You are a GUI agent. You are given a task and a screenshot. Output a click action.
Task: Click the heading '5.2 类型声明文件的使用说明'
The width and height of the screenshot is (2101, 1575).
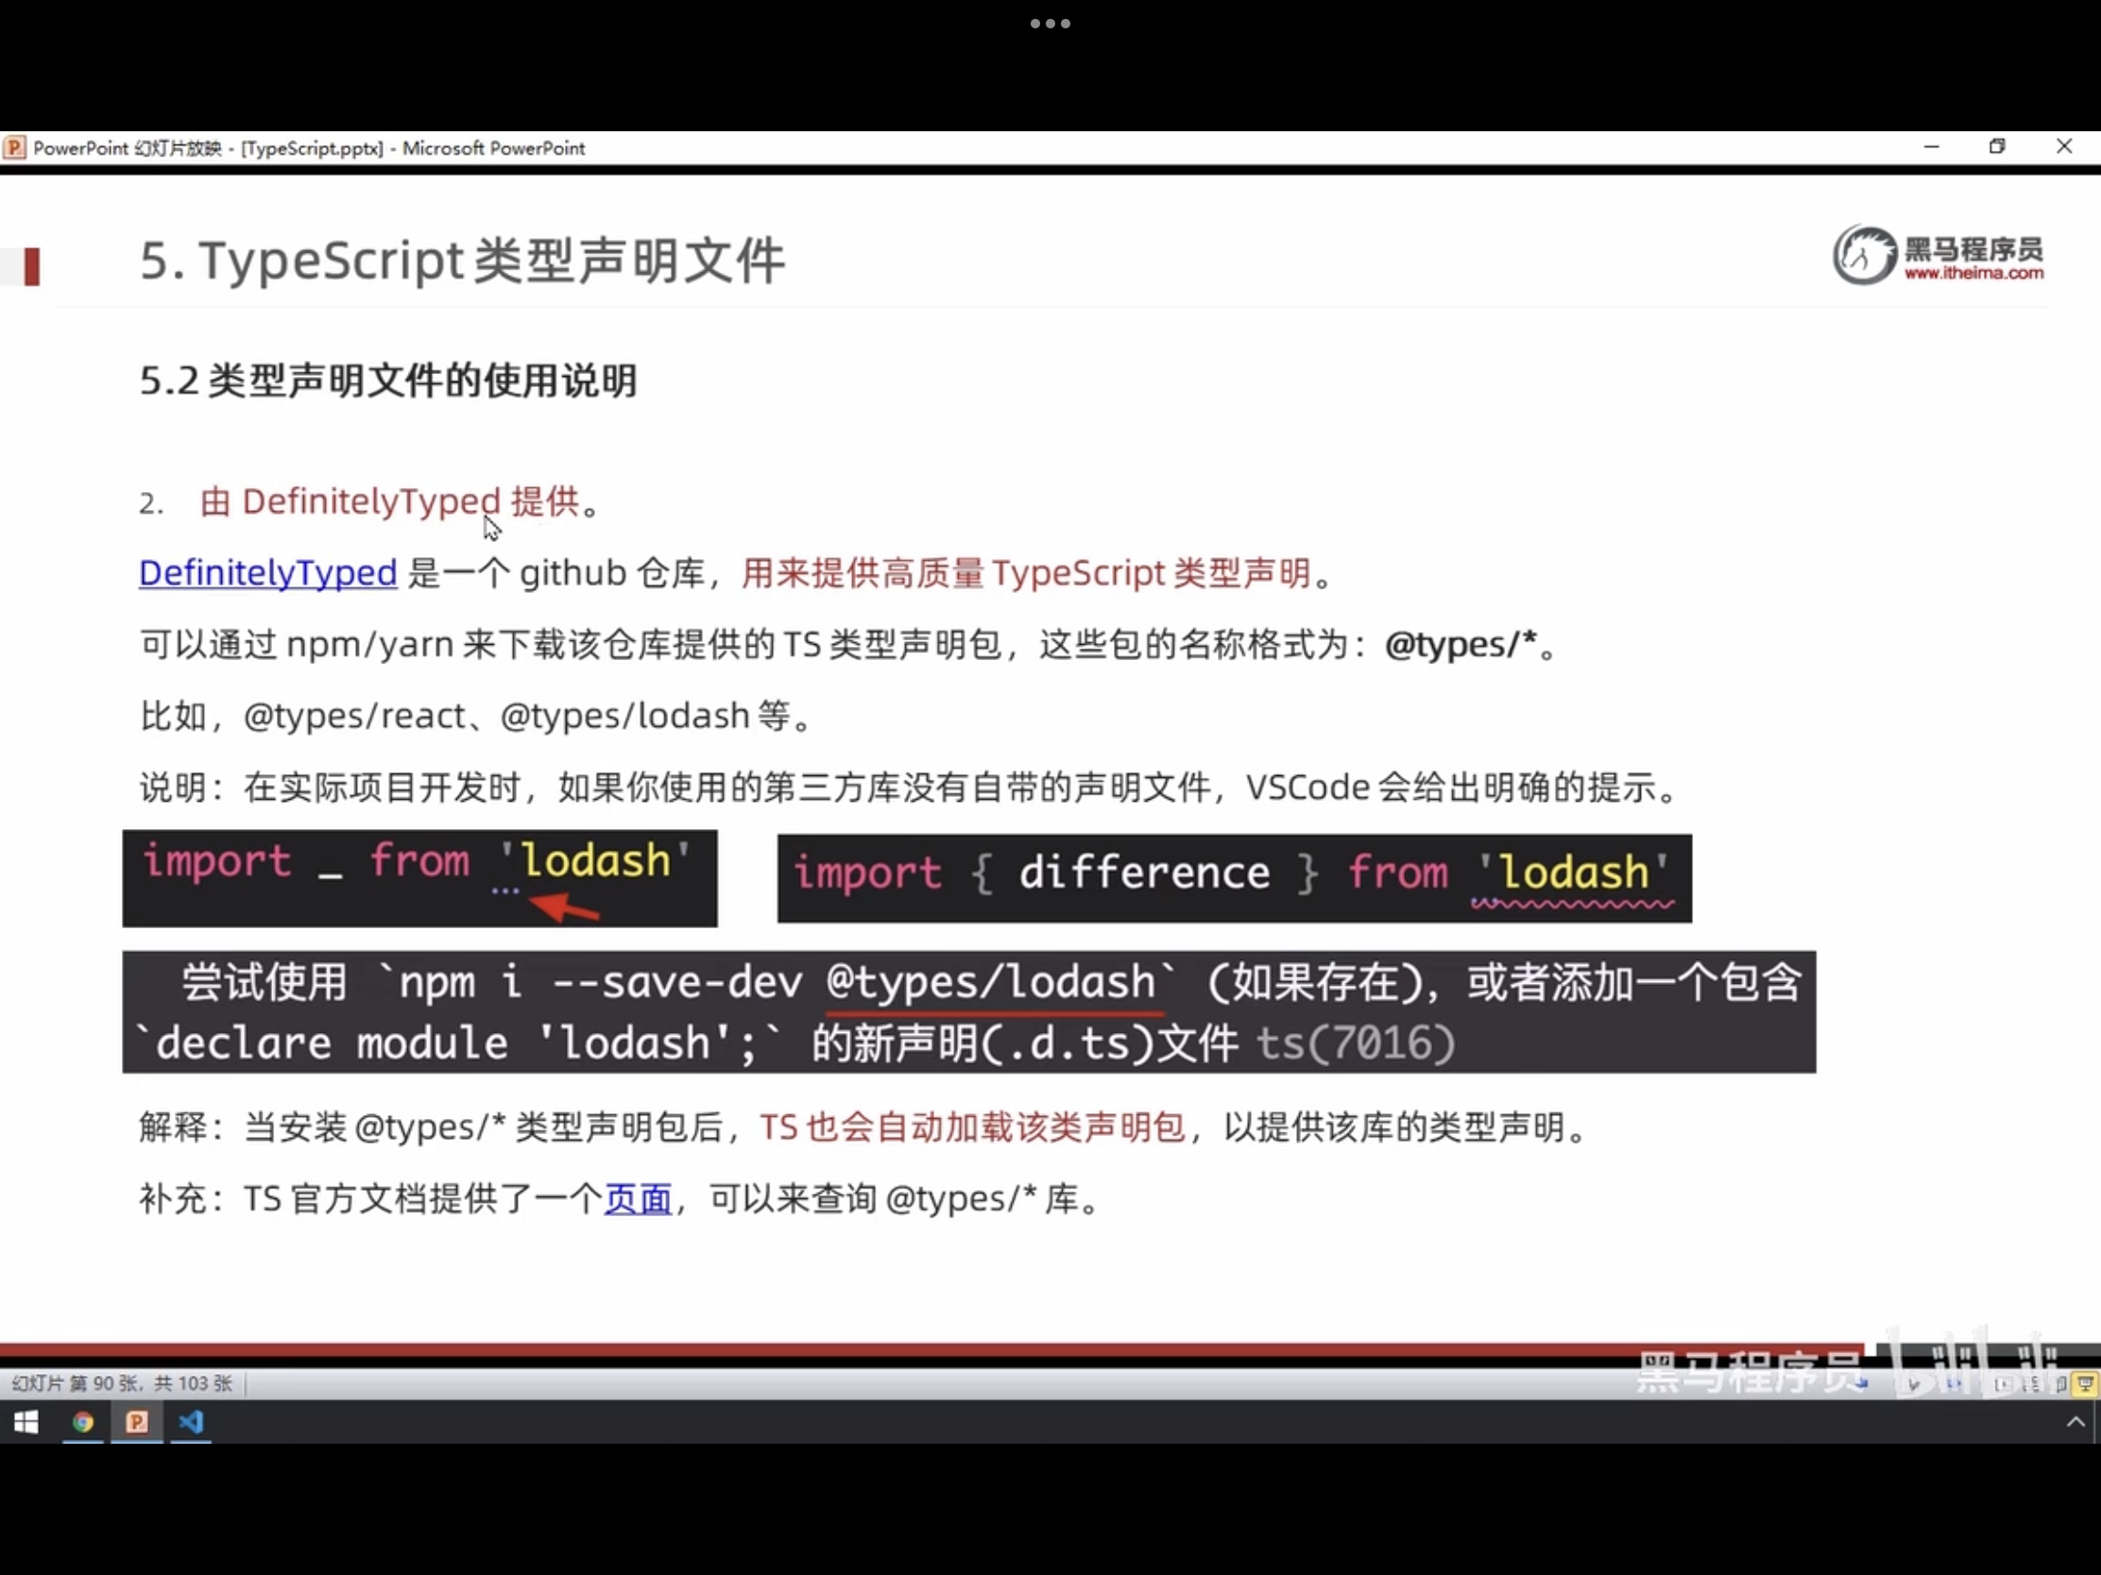pos(388,381)
